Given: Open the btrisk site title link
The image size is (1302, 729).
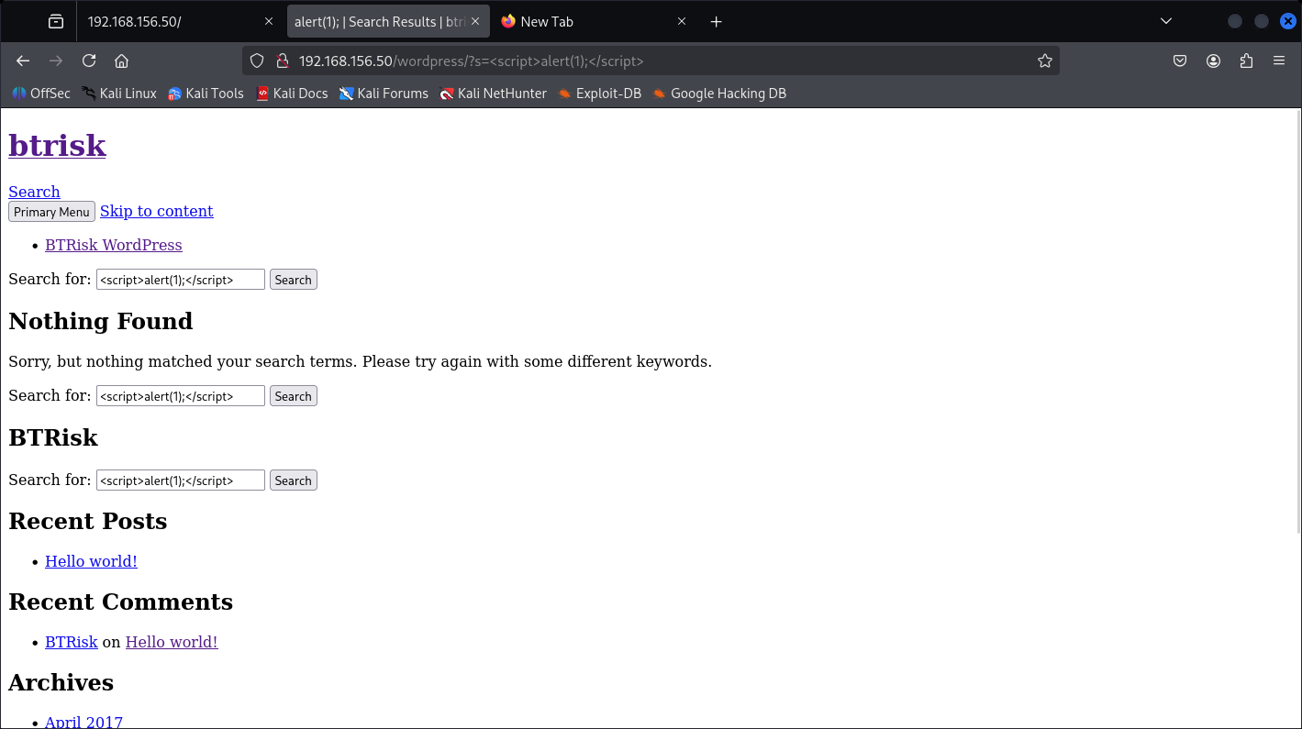Looking at the screenshot, I should tap(57, 146).
